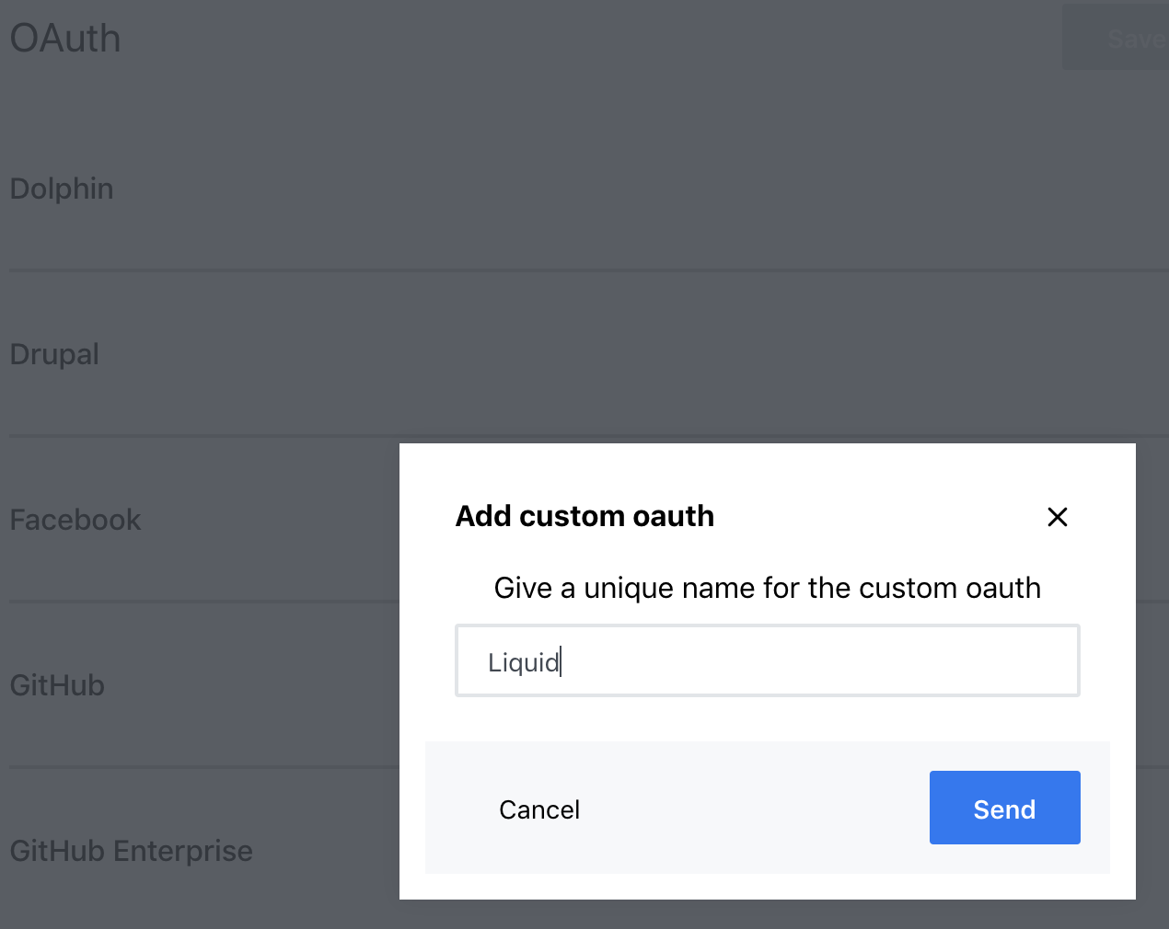This screenshot has width=1169, height=929.
Task: Click the Send button label
Action: point(1004,809)
